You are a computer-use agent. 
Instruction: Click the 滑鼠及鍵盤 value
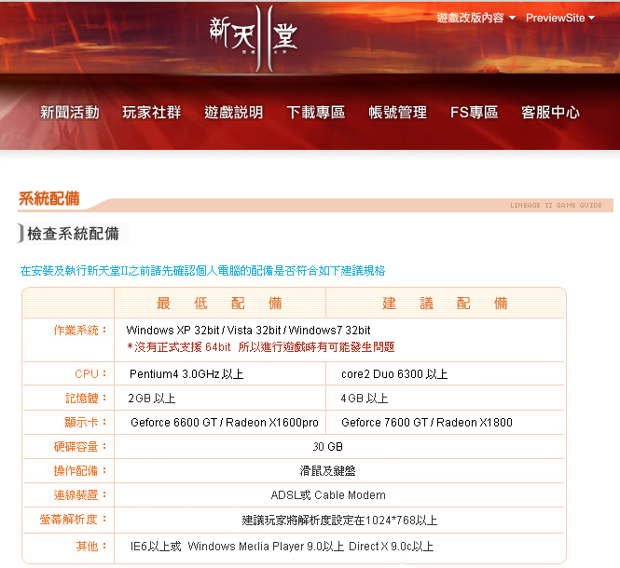(x=327, y=471)
